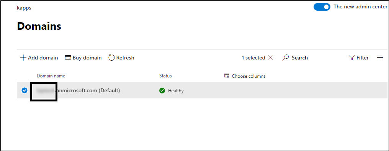The height and width of the screenshot is (151, 389).
Task: Uncheck the onmicrosoft.com domain row checkbox
Action: (x=25, y=90)
